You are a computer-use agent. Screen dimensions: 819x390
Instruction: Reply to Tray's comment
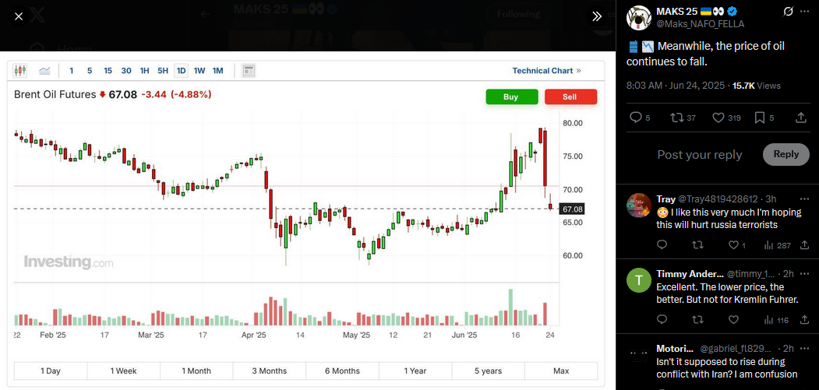click(x=662, y=245)
